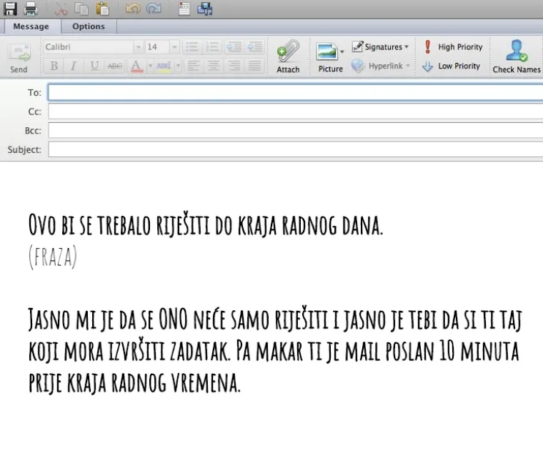Insert a picture with the Picture button
543x466 pixels.
click(330, 56)
